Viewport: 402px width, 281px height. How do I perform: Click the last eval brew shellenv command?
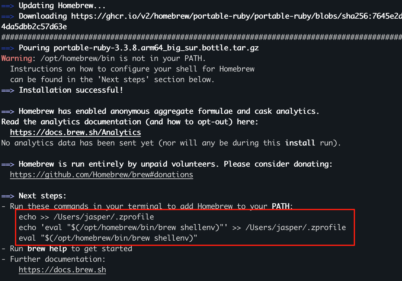[x=108, y=238]
